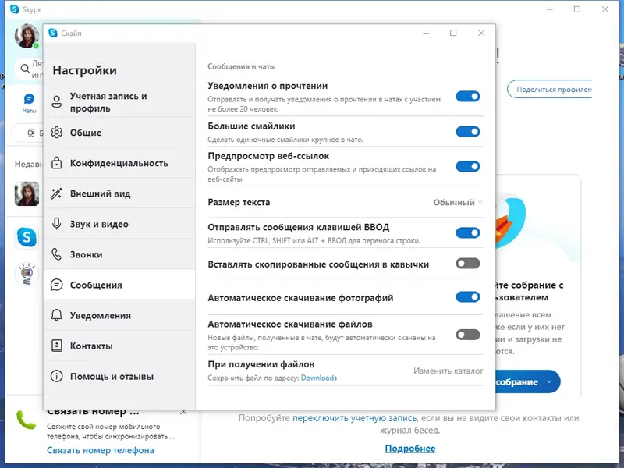This screenshot has height=468, width=624.
Task: Disable Уведомления о прочтении
Action: 469,97
